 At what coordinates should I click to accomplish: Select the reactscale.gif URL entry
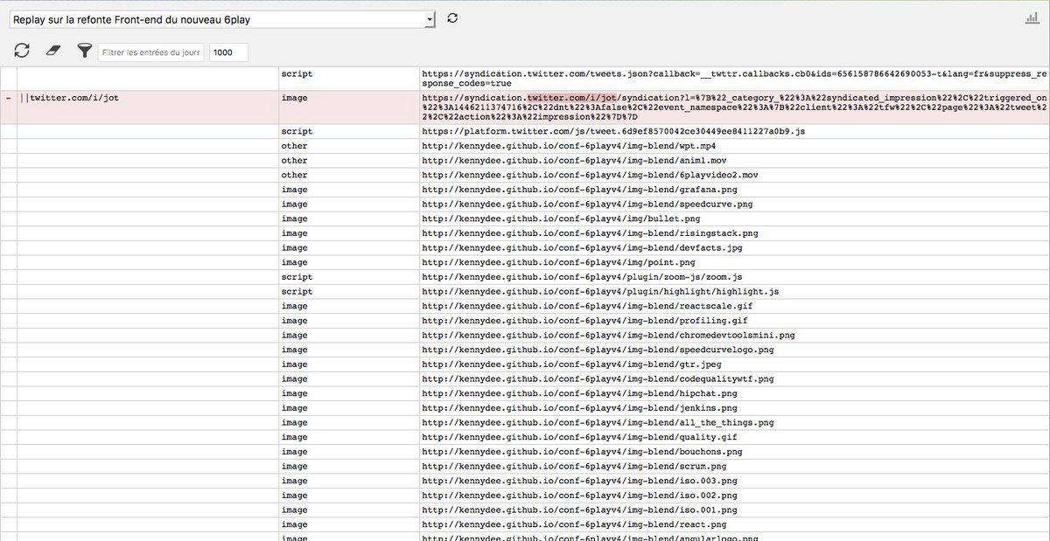[734, 306]
